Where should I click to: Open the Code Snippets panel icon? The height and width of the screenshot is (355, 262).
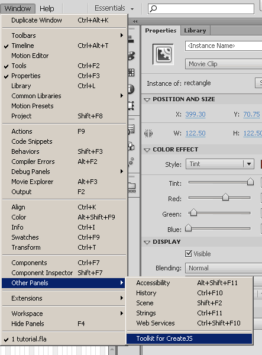point(131,130)
